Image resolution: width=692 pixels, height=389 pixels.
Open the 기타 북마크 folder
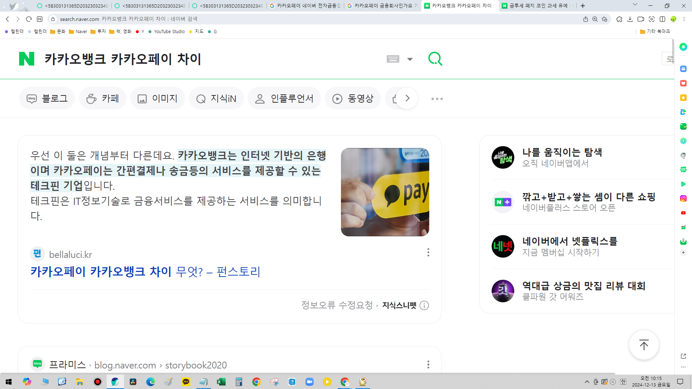(x=655, y=32)
